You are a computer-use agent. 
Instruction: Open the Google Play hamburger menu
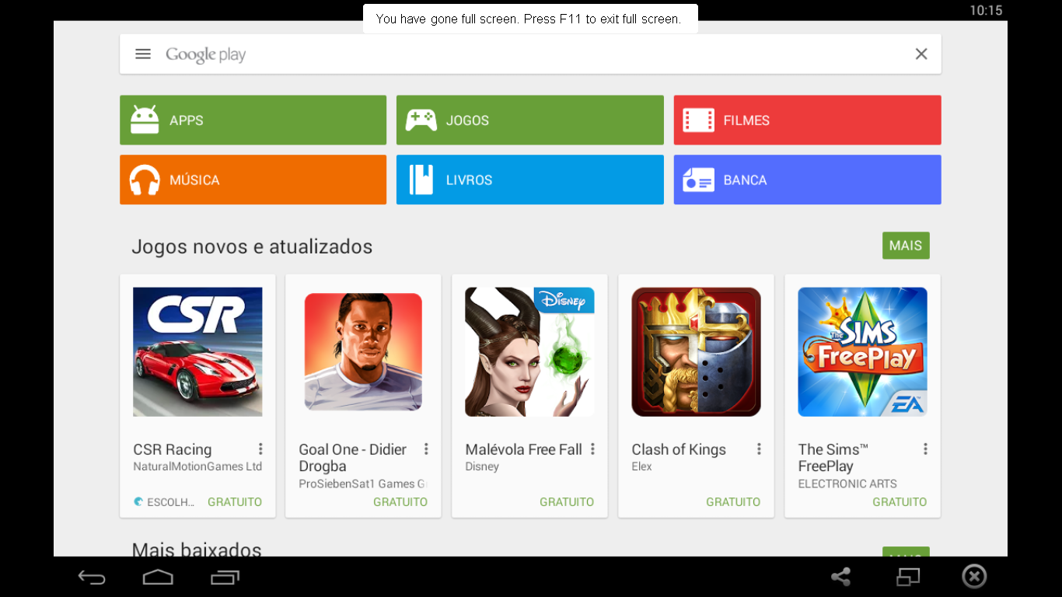pyautogui.click(x=143, y=54)
